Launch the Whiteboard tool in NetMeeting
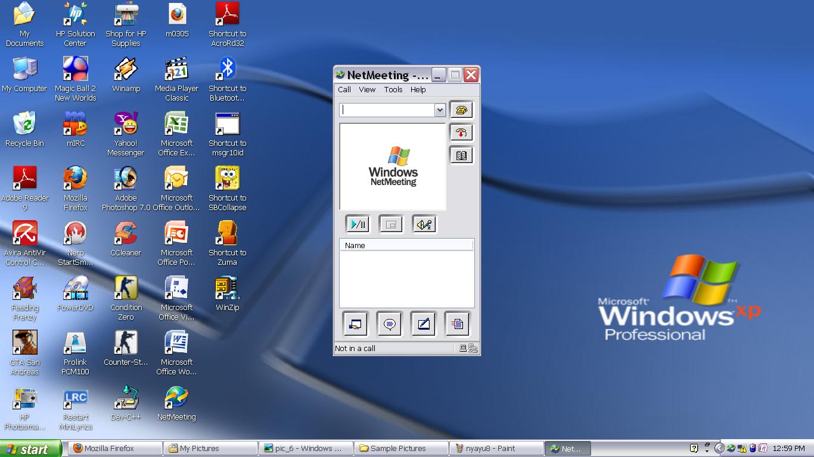Screen dimensions: 814x457 pyautogui.click(x=423, y=324)
